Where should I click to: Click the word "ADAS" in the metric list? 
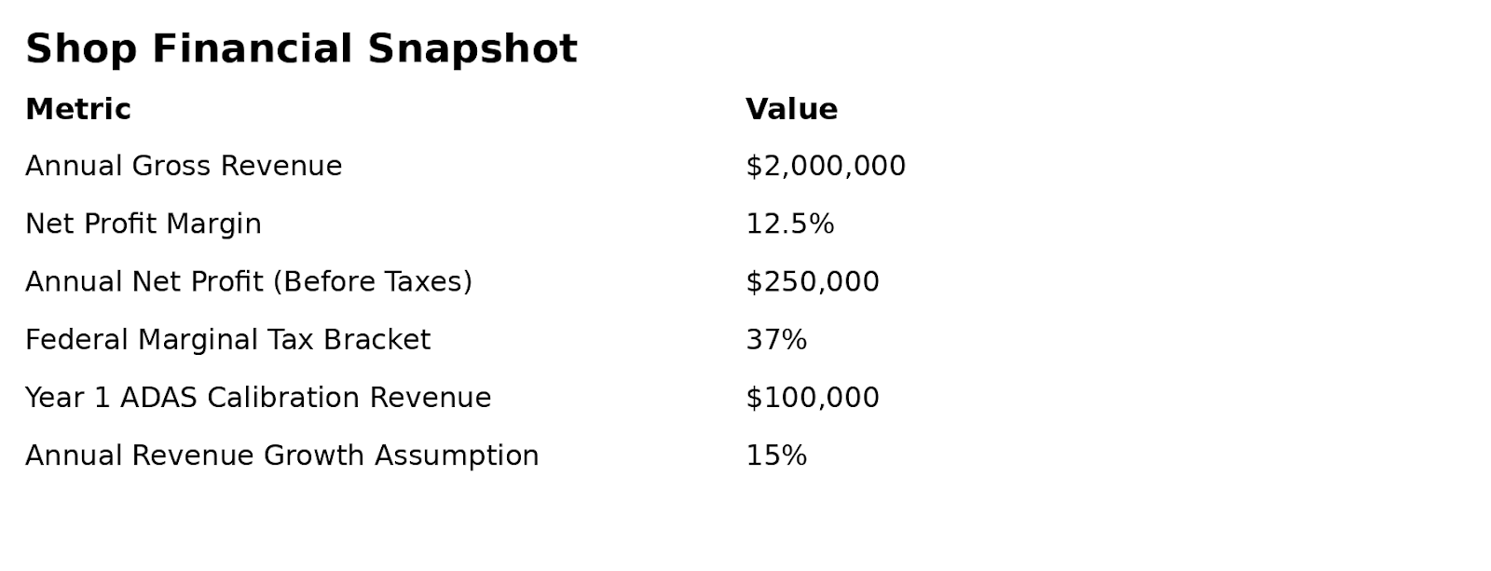(x=158, y=398)
